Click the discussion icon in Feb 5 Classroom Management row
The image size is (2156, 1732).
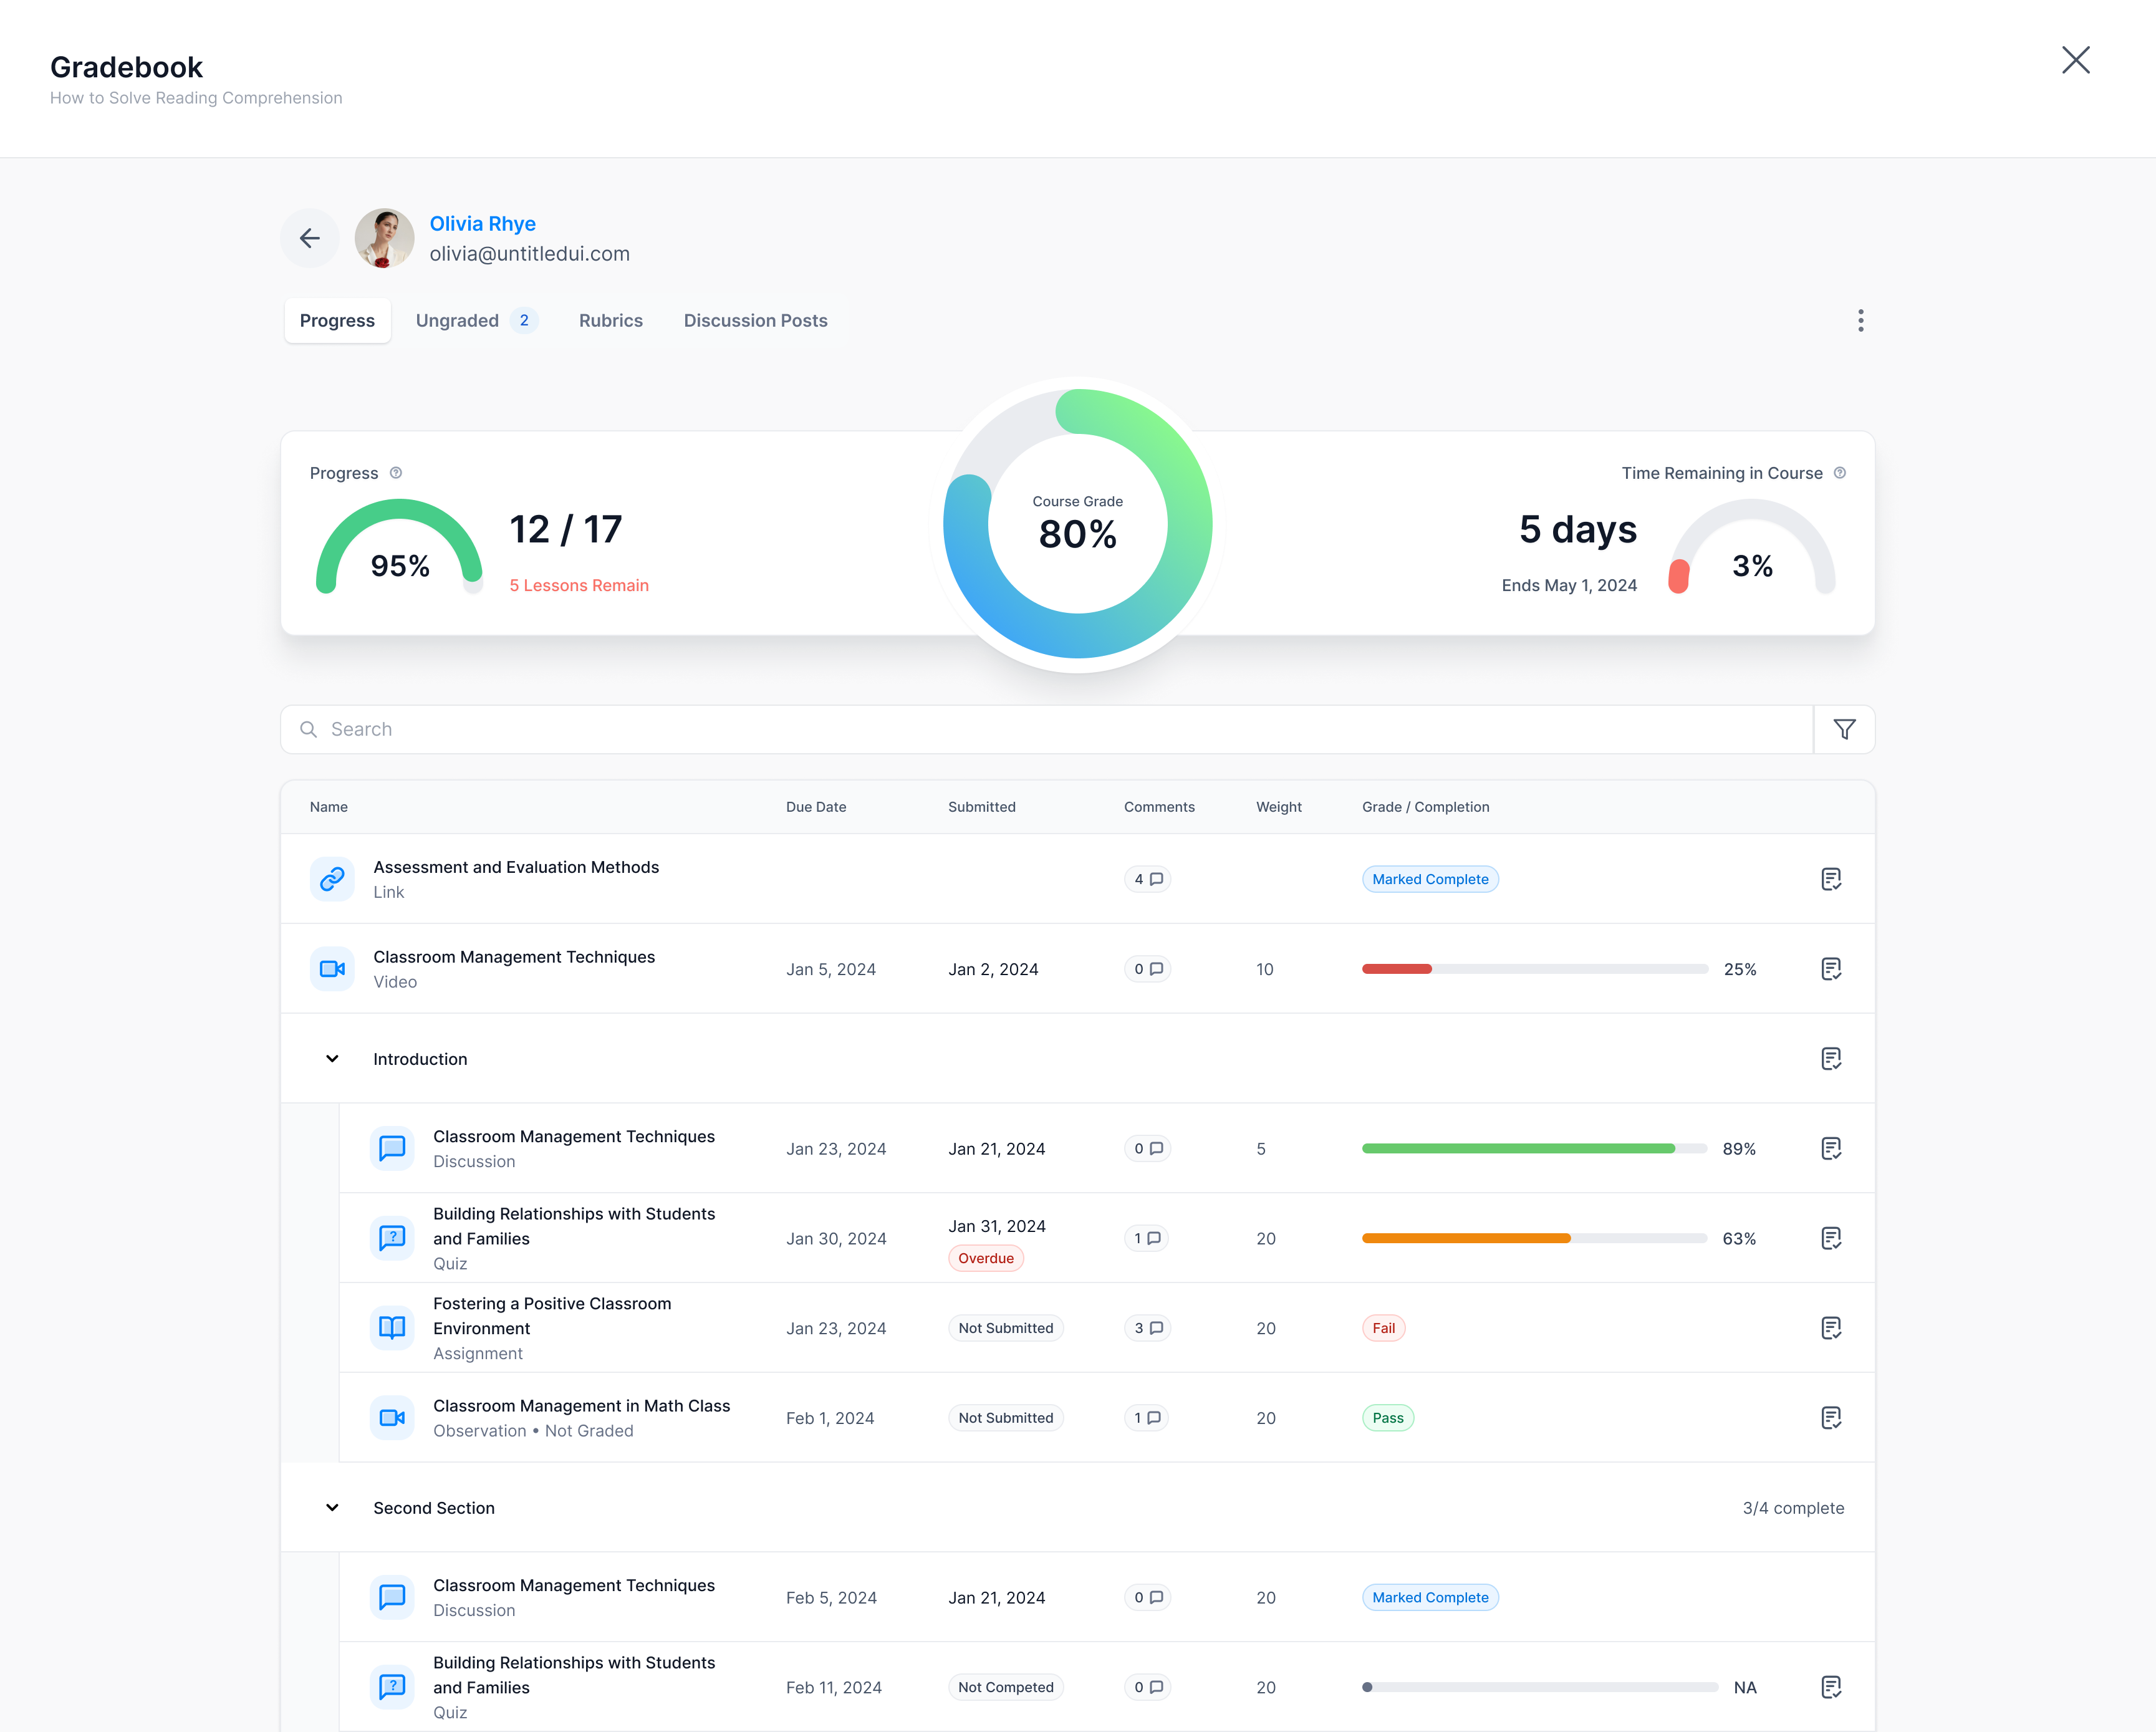392,1597
